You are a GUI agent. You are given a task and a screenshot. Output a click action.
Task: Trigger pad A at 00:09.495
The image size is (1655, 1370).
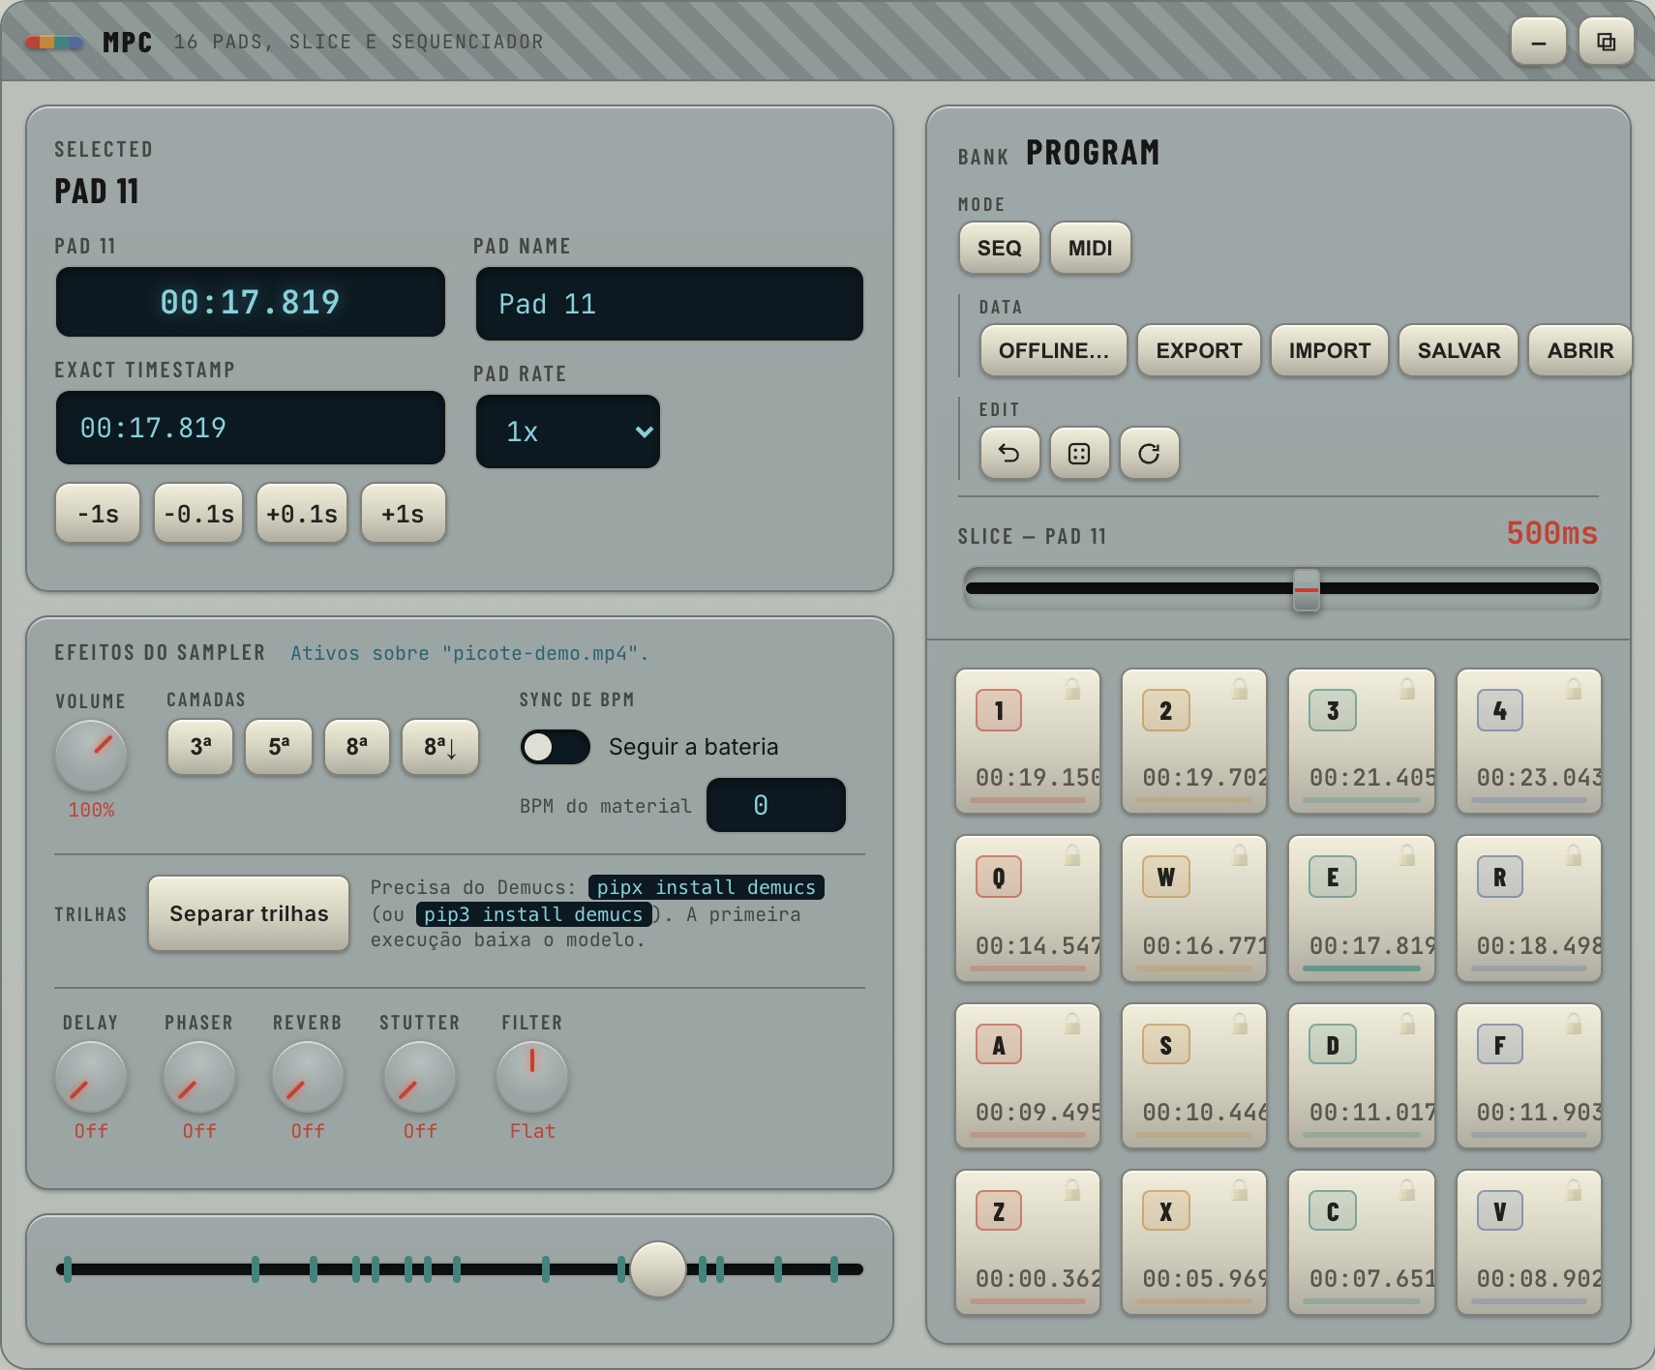click(x=1028, y=1076)
